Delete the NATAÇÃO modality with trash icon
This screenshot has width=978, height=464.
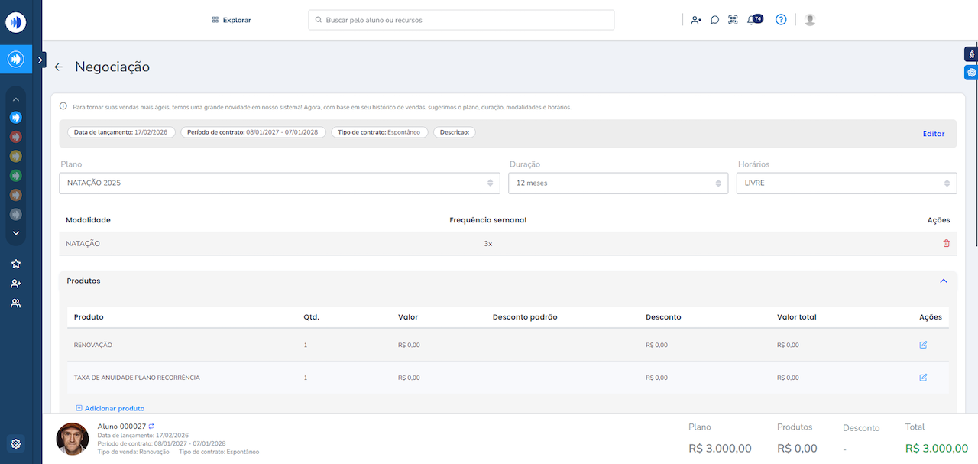click(x=946, y=244)
